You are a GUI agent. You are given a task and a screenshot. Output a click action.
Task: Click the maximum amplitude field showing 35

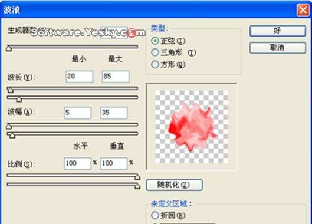point(114,113)
